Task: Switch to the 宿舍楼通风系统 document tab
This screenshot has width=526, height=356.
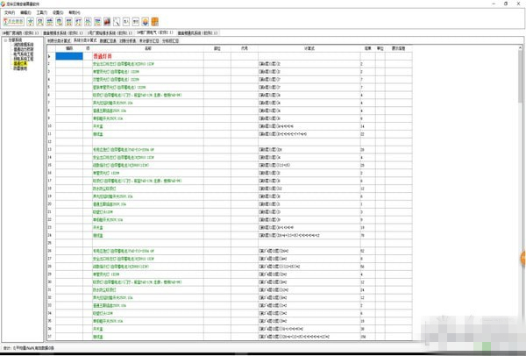Action: 197,33
